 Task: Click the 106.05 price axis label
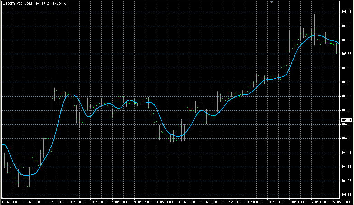[346, 40]
